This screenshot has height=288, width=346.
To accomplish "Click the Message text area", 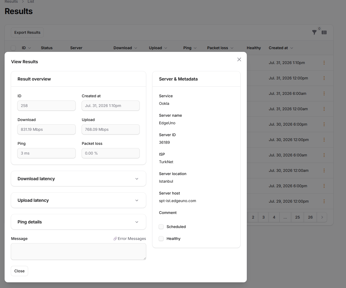I will coord(78,252).
